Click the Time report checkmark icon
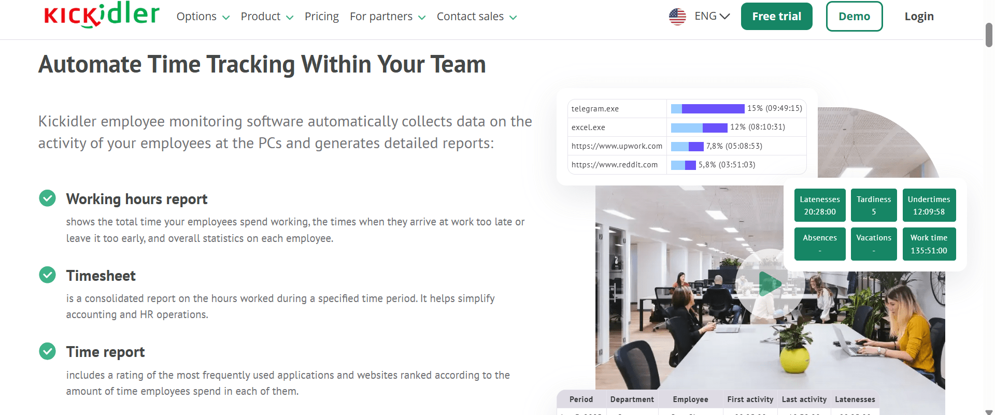 48,351
